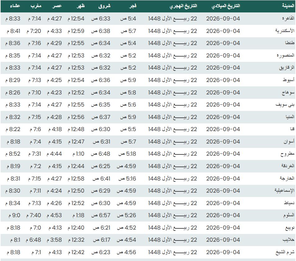Click Hurghada's Maghrib time 7:2 م

pos(35,166)
